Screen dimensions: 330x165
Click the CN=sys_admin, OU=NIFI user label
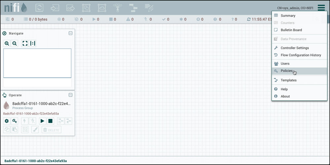point(295,8)
